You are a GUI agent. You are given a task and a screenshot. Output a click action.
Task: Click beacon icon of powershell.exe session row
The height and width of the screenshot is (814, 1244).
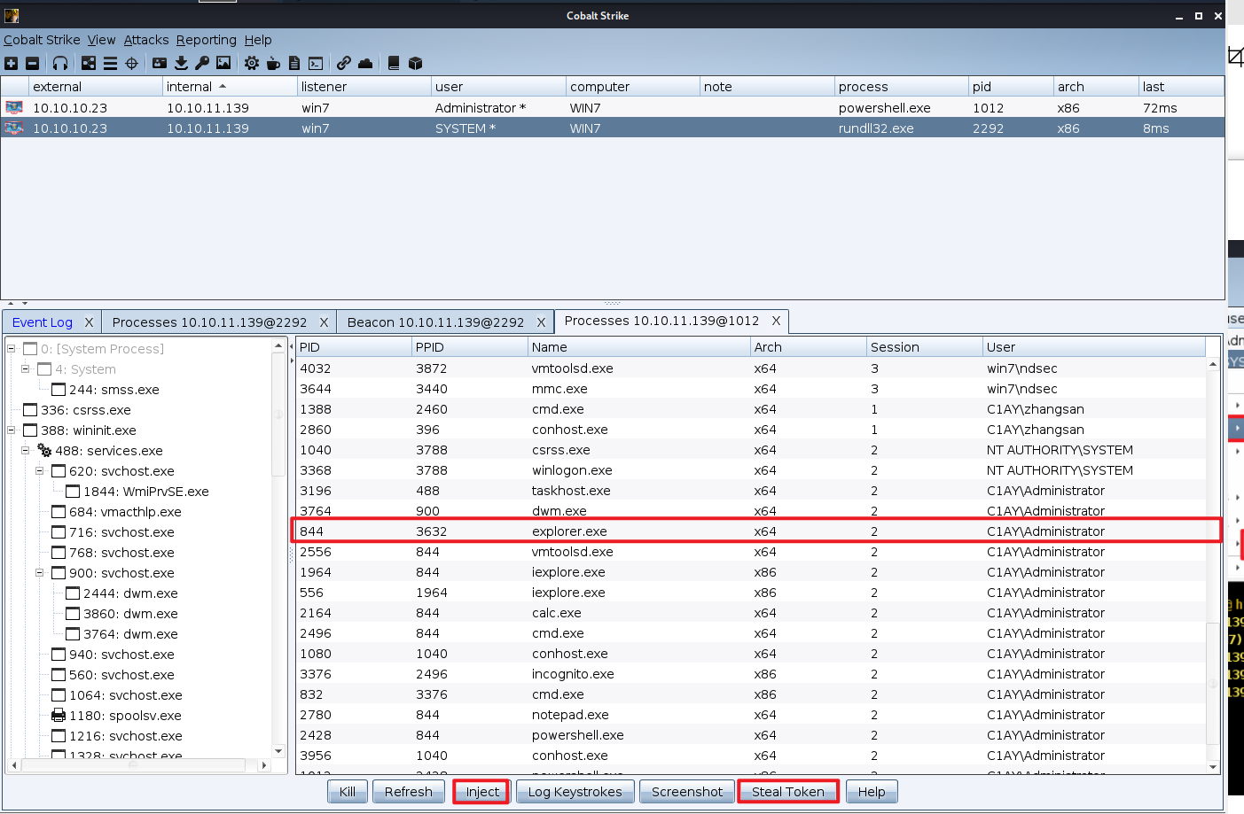[x=13, y=107]
